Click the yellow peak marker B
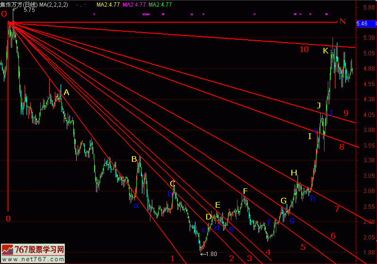 pyautogui.click(x=134, y=159)
